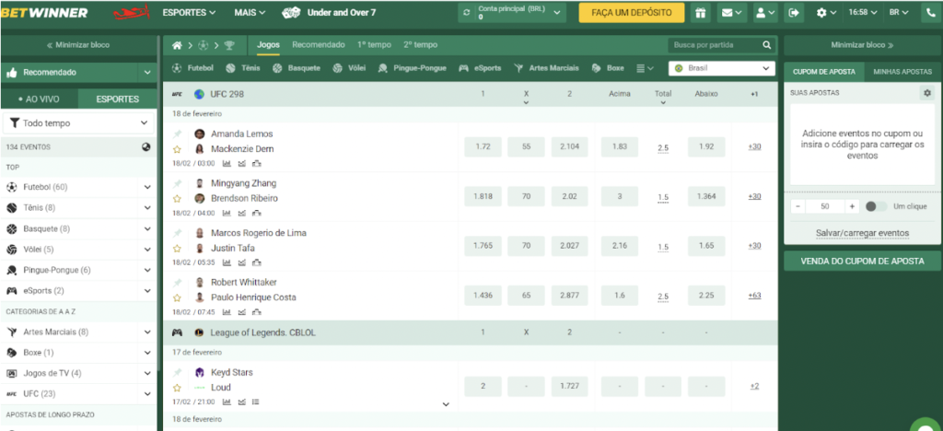Viewport: 943px width, 431px height.
Task: Open the user profile icon menu
Action: point(765,13)
